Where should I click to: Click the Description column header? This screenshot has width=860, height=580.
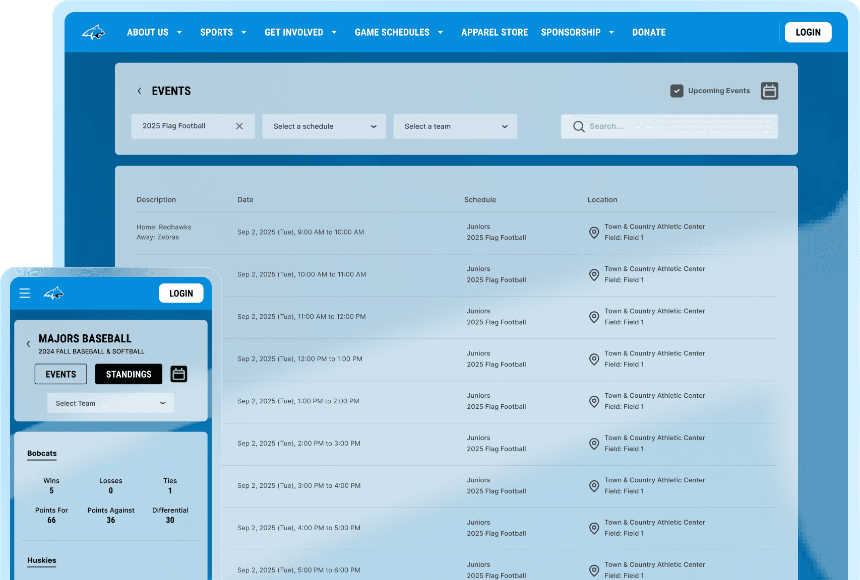coord(156,200)
